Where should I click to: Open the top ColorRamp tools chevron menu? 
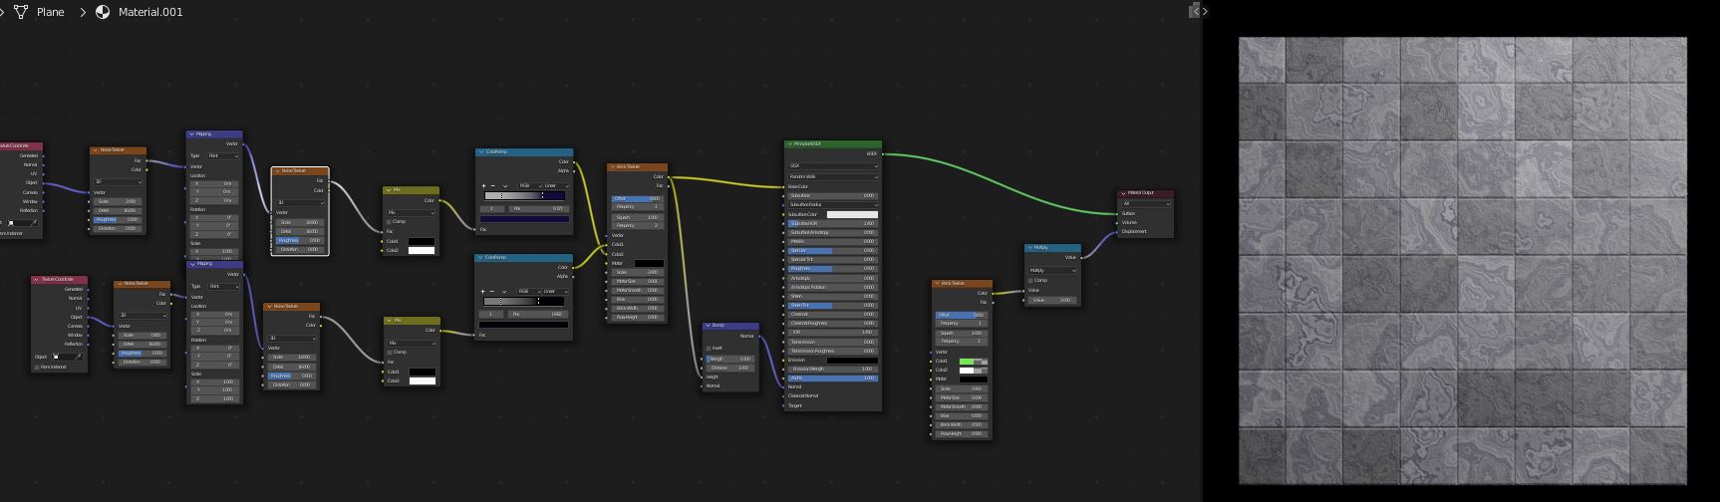tap(505, 185)
